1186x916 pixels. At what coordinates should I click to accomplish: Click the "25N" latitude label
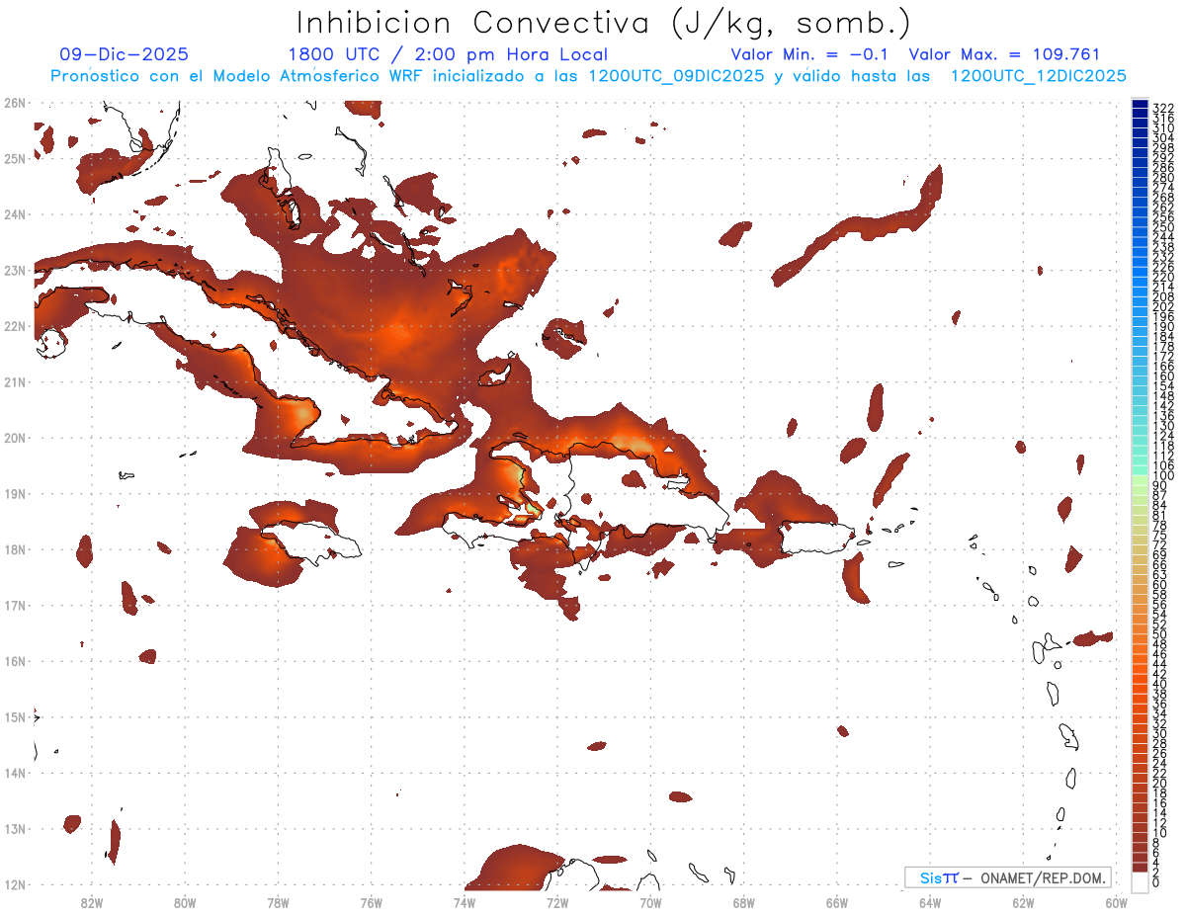[15, 158]
